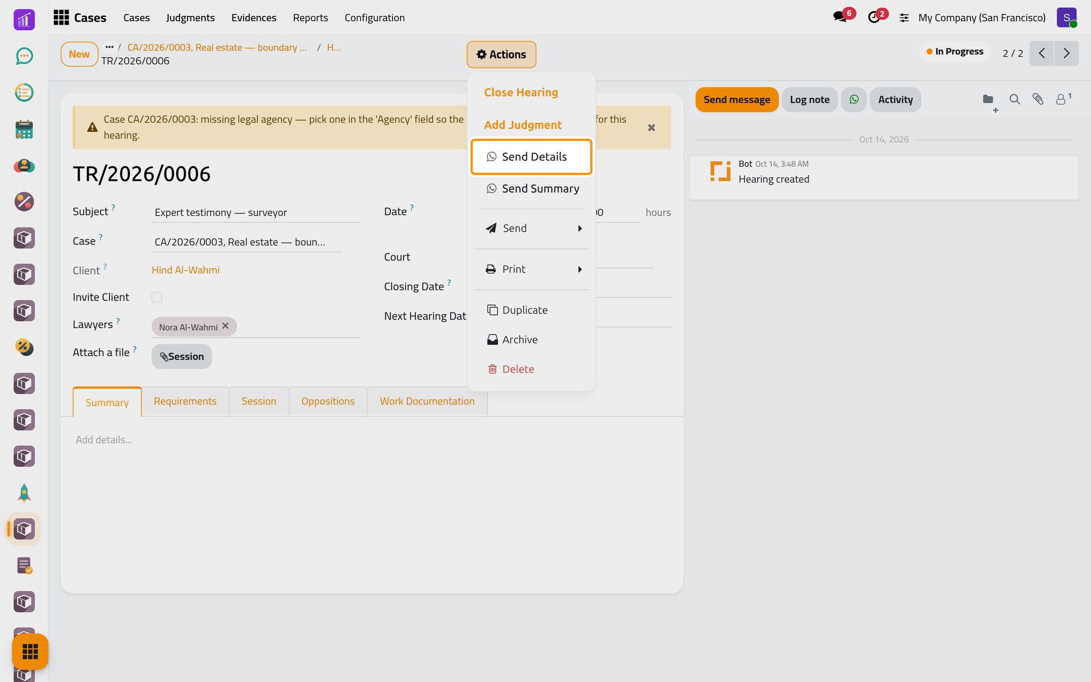1091x682 pixels.
Task: Select Send Details from Actions menu
Action: [531, 157]
